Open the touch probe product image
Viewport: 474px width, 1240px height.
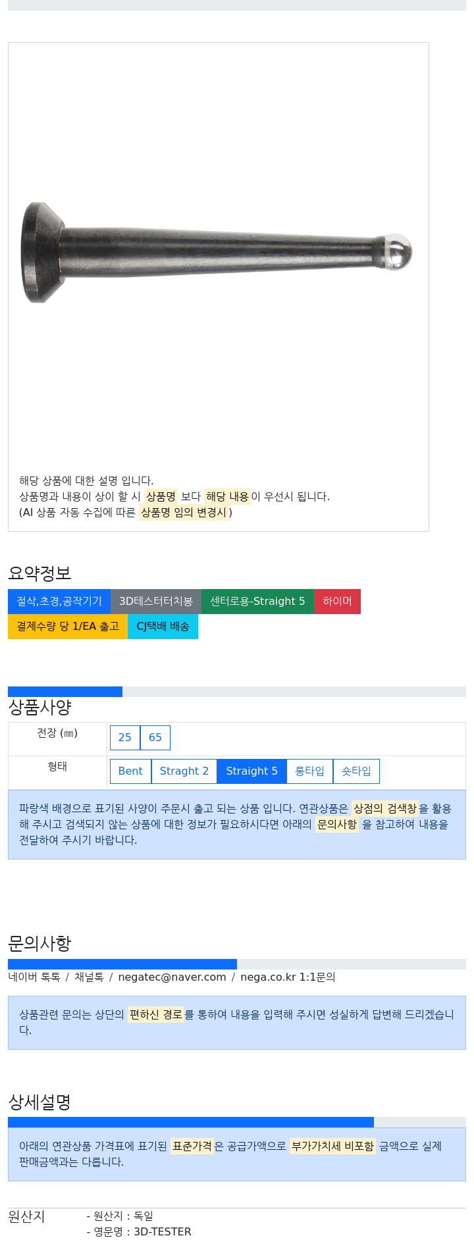coord(217,253)
